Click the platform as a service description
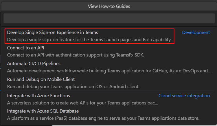 point(103,118)
